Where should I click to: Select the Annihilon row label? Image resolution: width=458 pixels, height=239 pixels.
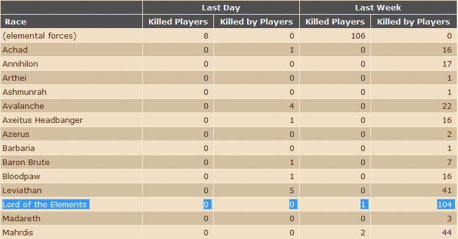tap(20, 64)
